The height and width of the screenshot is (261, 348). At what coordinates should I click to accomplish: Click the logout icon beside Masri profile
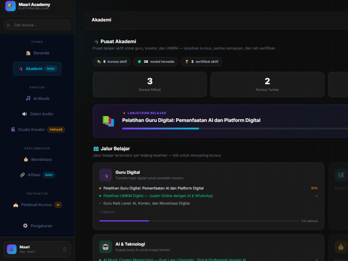[65, 249]
